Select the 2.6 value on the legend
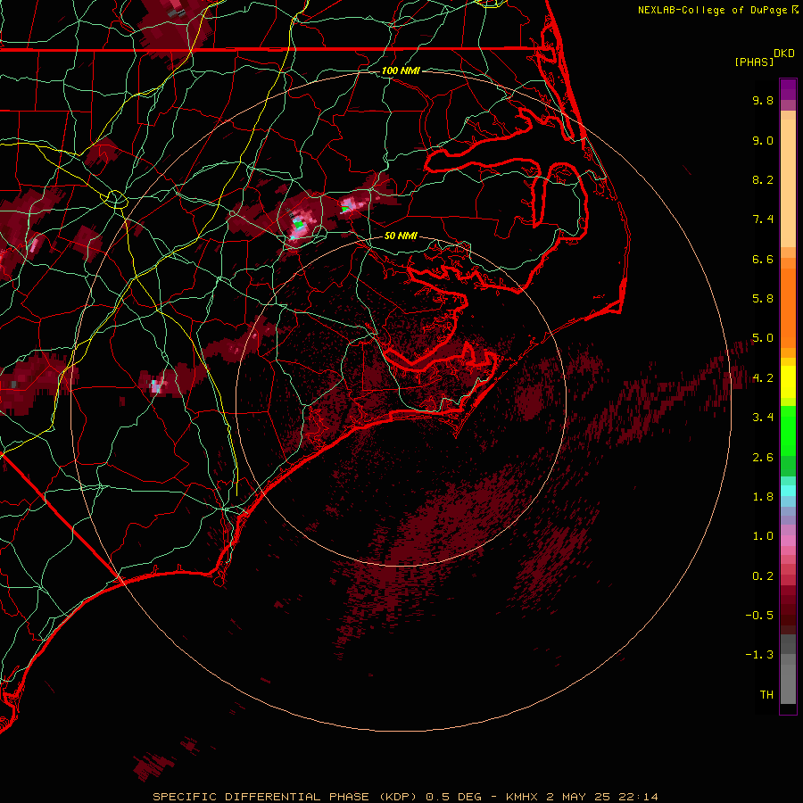Image resolution: width=803 pixels, height=803 pixels. click(x=763, y=458)
